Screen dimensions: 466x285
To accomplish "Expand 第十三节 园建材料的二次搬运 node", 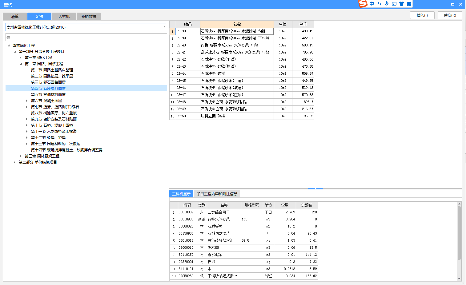I will 27,144.
